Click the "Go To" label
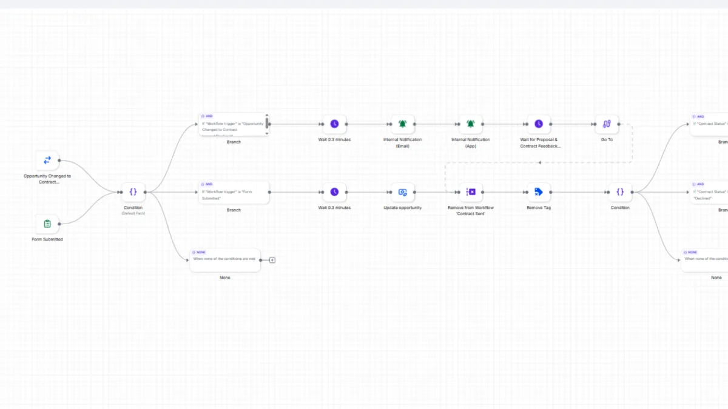This screenshot has width=728, height=409. 607,139
